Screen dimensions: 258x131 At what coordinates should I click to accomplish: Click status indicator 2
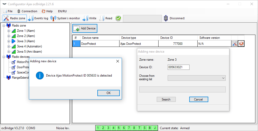(103, 128)
